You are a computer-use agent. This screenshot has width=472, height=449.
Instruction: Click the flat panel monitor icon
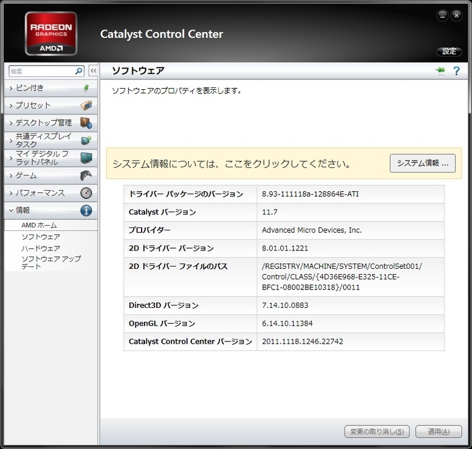[x=86, y=158]
